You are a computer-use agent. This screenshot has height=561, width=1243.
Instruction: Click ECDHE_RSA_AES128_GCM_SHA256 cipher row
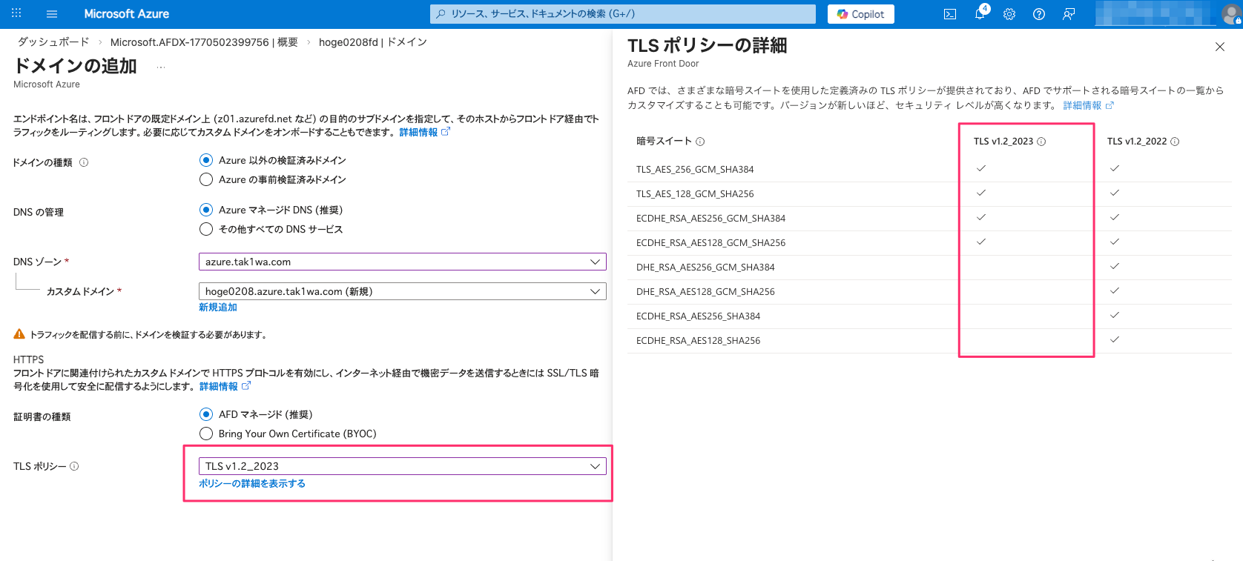[x=929, y=243]
